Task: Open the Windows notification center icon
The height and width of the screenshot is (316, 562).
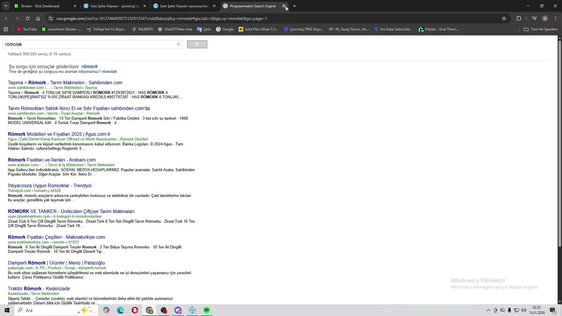Action: [x=553, y=310]
